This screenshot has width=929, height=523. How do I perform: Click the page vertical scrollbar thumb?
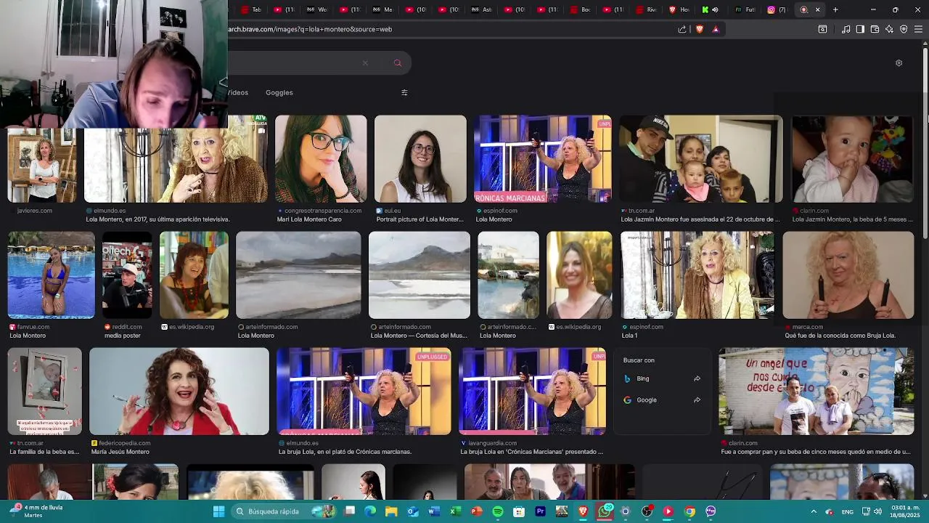[925, 142]
